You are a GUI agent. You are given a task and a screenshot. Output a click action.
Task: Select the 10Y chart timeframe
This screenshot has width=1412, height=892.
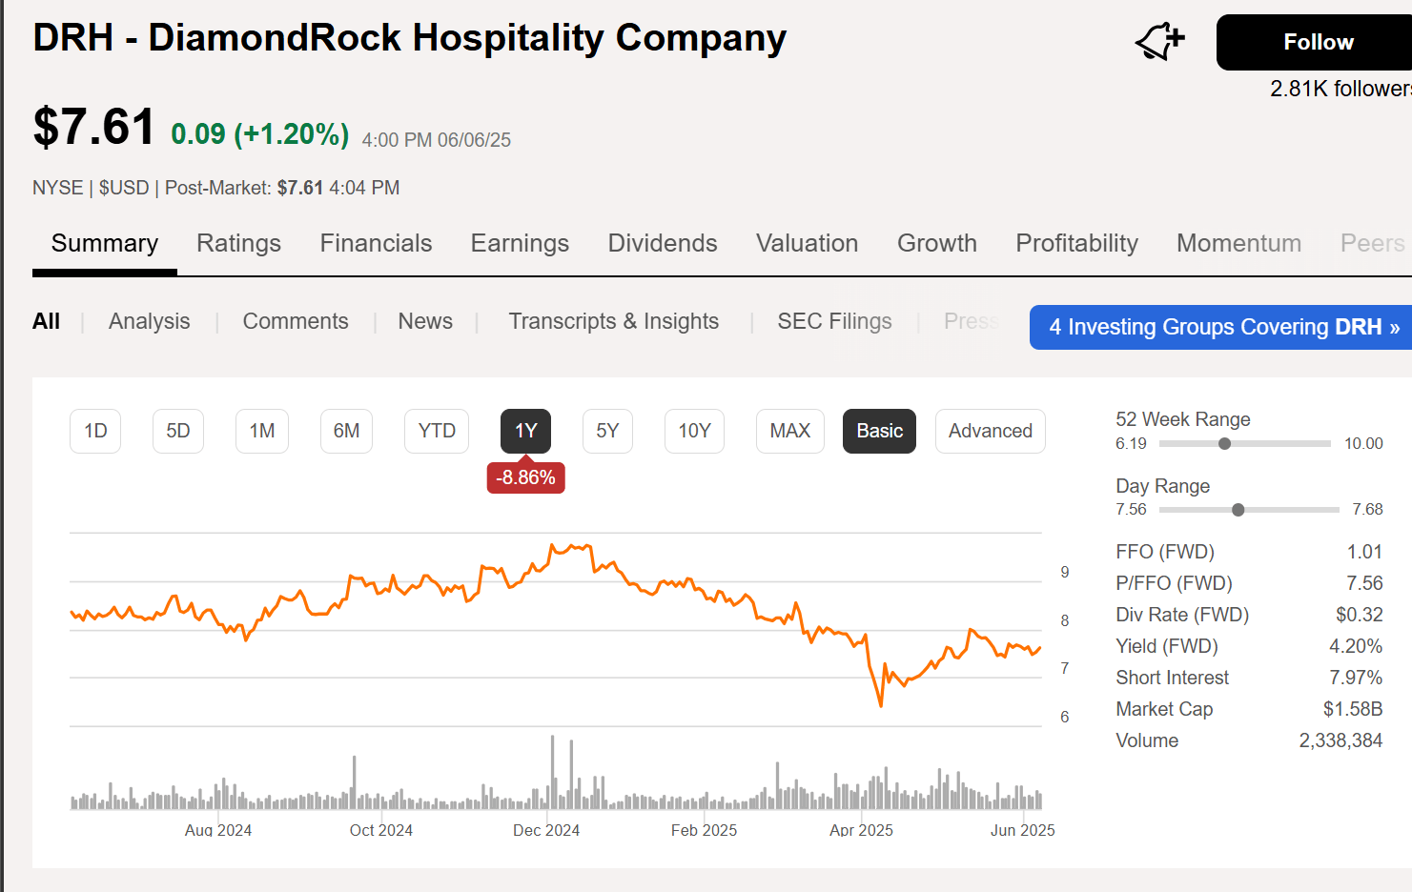click(x=694, y=431)
